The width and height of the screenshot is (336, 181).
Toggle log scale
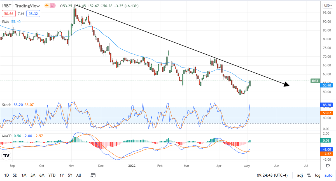[x=318, y=175]
